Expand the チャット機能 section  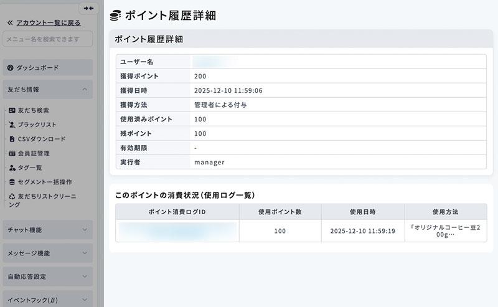point(85,230)
